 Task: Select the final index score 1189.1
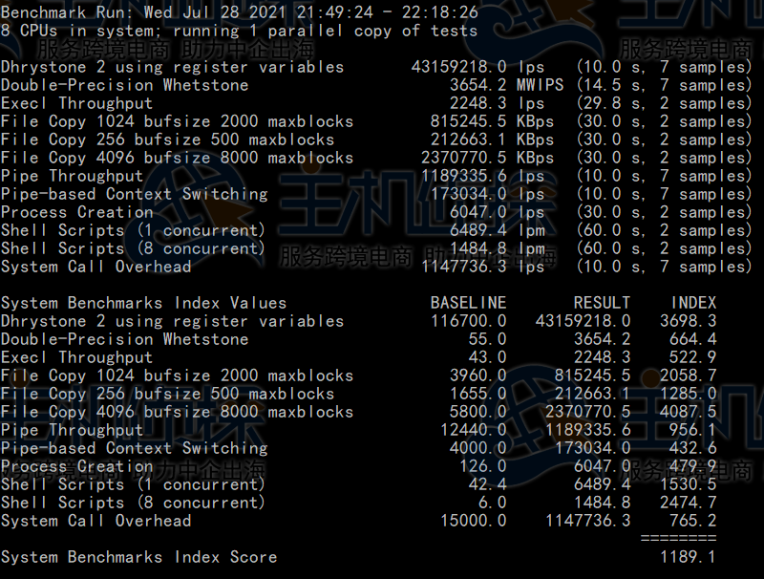click(x=688, y=557)
